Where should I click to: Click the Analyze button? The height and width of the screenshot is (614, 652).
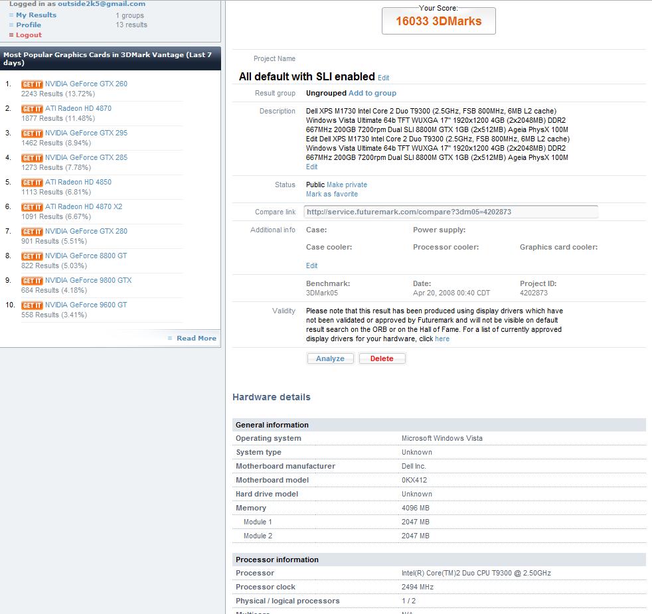tap(330, 358)
